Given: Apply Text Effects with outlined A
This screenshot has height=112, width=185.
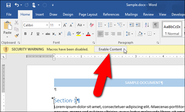Looking at the screenshot, I should click(x=69, y=34).
